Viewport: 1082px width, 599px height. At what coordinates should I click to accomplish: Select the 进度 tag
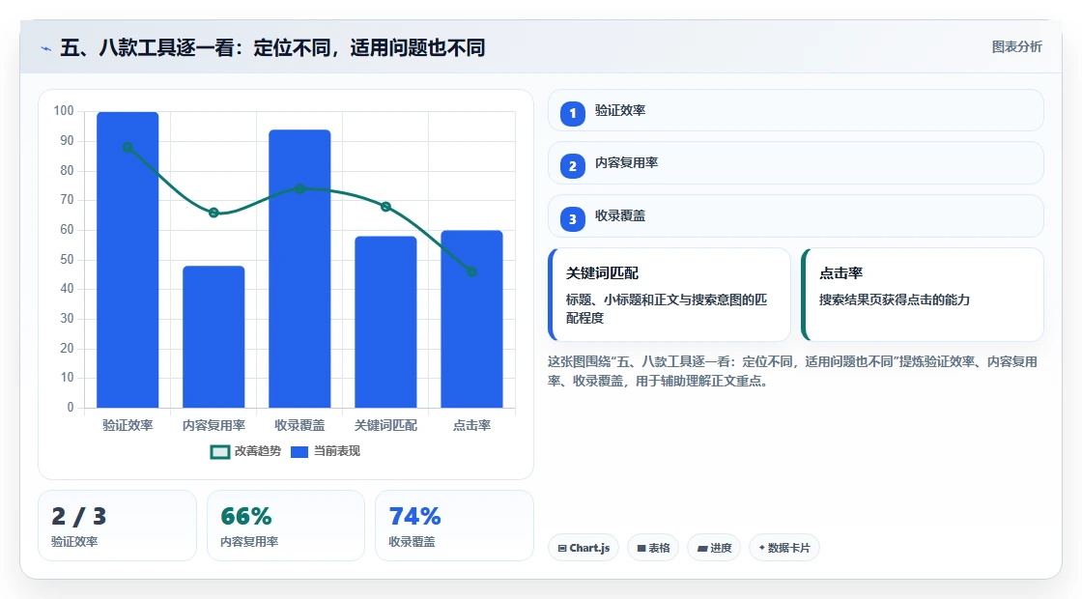click(x=714, y=548)
